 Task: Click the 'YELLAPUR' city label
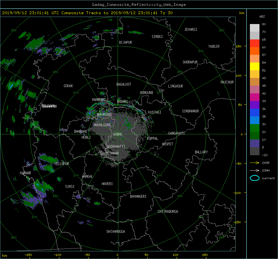tap(61, 164)
